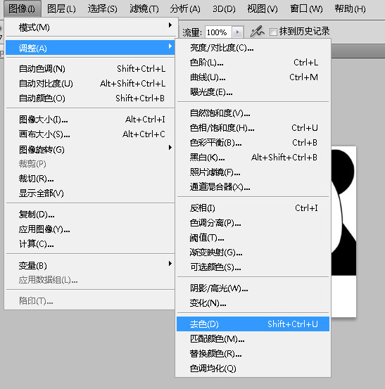Expand the 图像旋转(G) submenu

[x=90, y=149]
